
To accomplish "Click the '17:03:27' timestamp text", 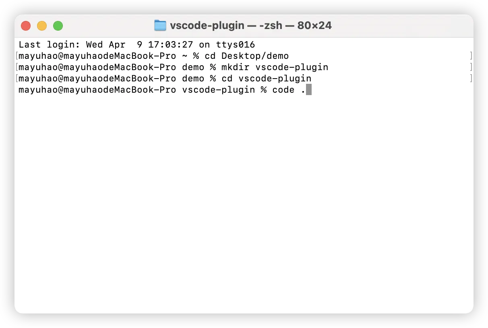I will (171, 44).
